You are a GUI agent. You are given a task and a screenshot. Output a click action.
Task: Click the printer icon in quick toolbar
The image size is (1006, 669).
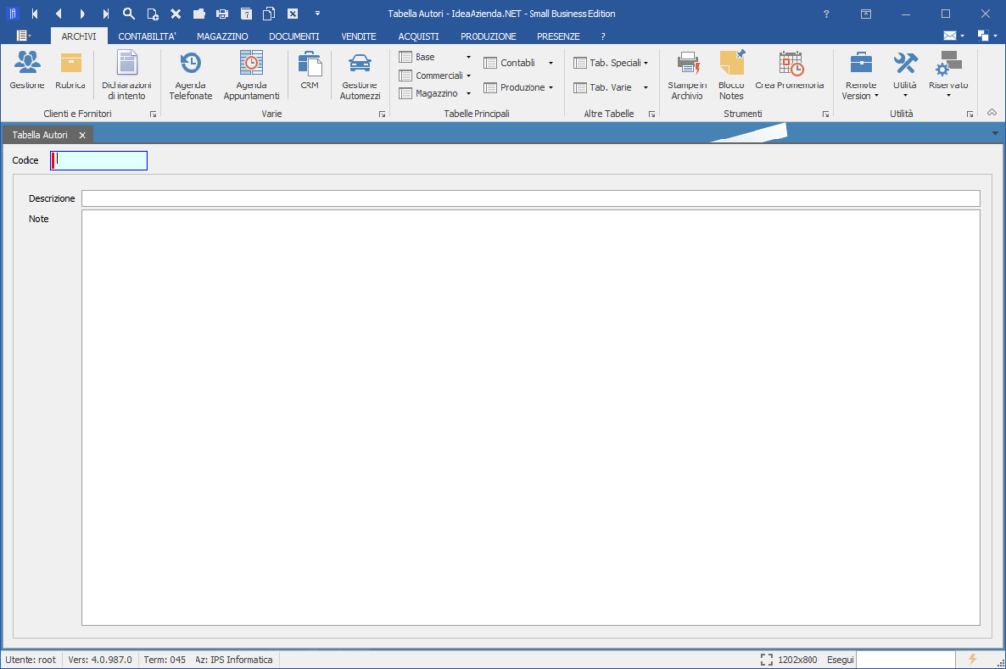(x=222, y=13)
